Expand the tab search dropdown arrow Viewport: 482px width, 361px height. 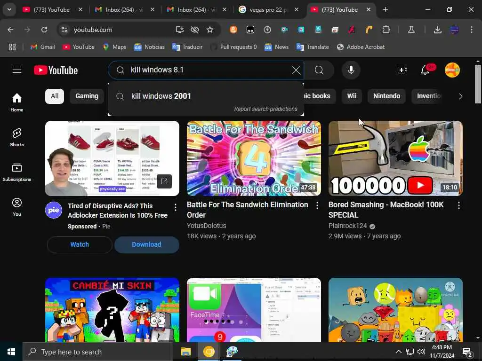[9, 9]
